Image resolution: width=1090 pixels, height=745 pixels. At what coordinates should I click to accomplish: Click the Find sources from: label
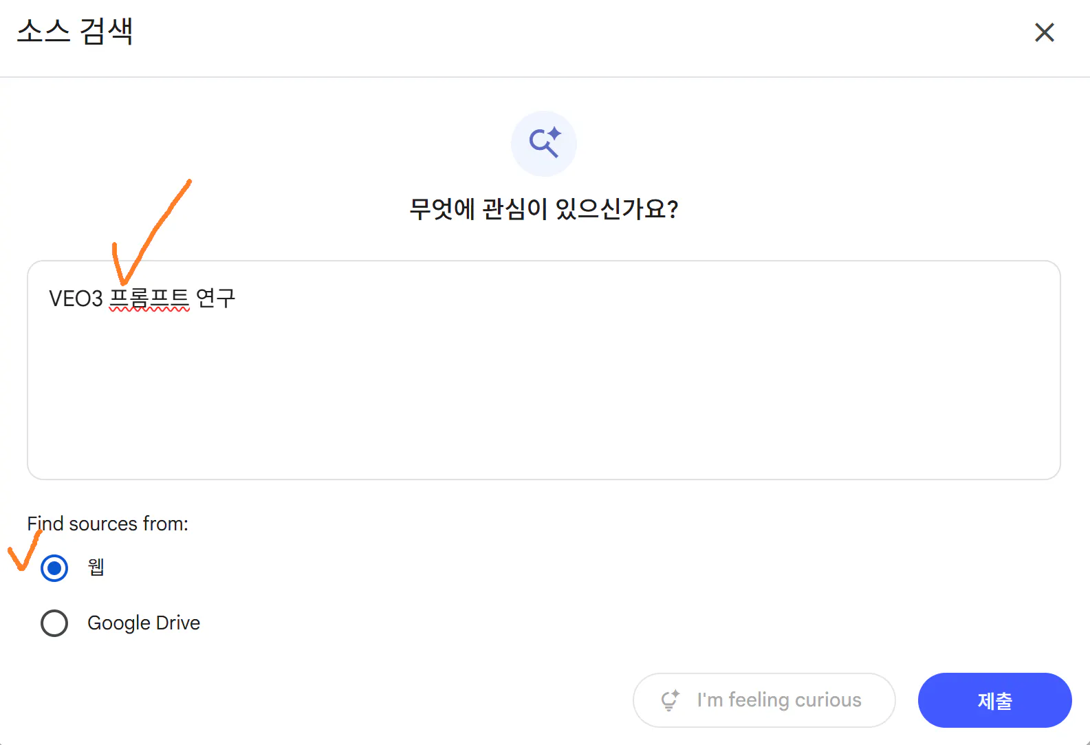pos(108,524)
